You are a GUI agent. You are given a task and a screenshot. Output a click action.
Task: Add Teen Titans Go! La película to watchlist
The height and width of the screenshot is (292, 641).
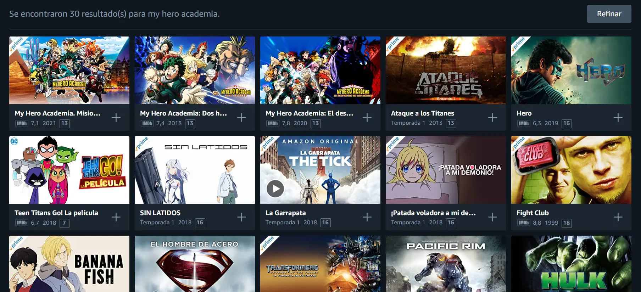[116, 217]
